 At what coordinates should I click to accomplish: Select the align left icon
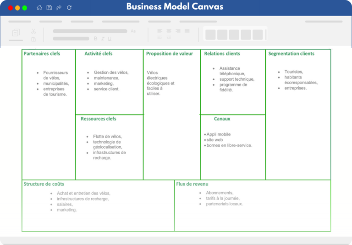[159, 31]
